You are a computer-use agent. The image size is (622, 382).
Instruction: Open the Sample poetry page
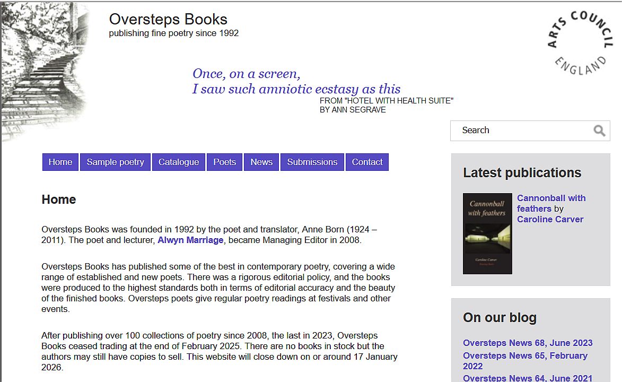pyautogui.click(x=115, y=162)
